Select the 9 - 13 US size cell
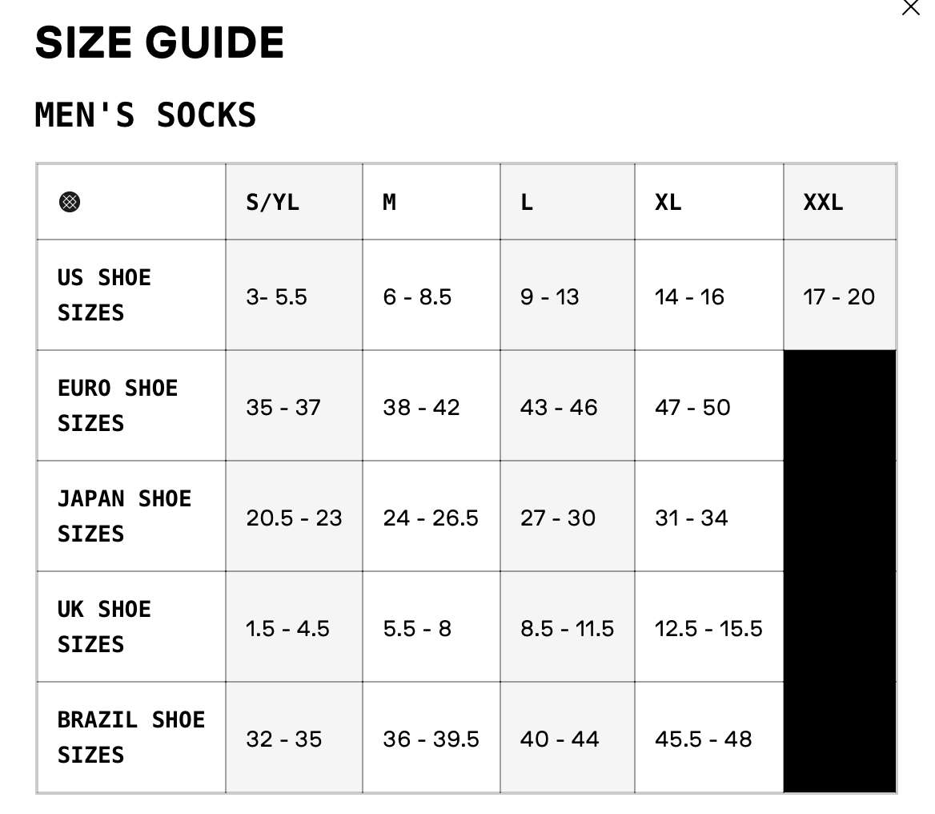 click(x=549, y=297)
